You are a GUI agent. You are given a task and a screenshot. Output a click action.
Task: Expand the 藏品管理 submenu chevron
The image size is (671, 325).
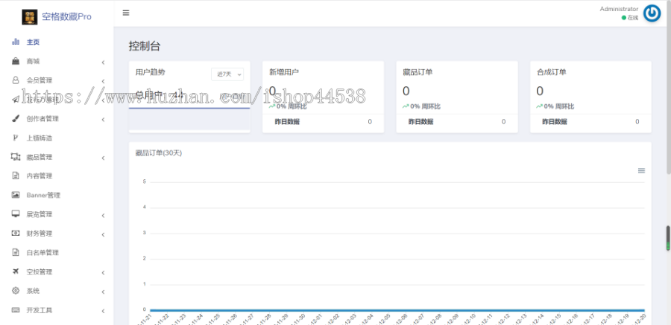[103, 158]
